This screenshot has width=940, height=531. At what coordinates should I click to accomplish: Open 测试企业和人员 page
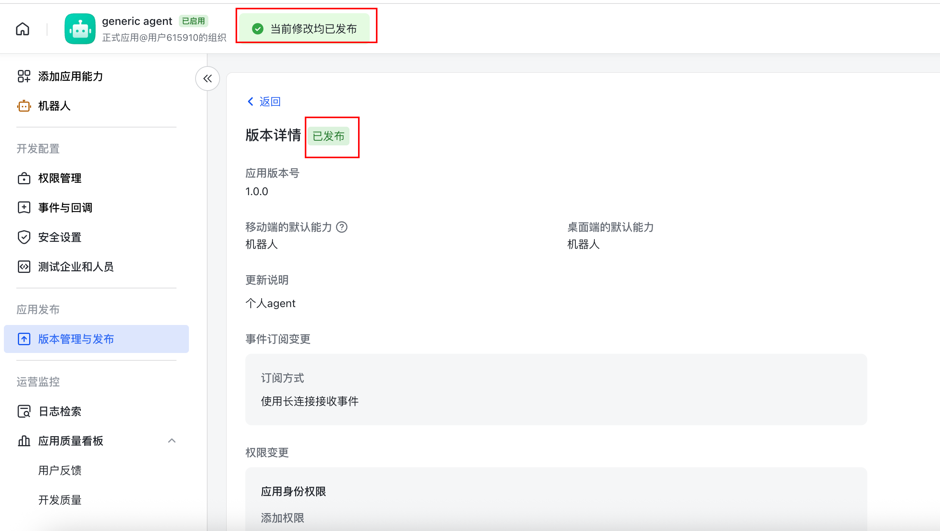(x=75, y=267)
